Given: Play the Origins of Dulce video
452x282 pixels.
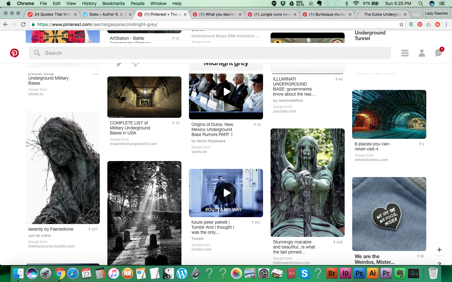Looking at the screenshot, I should click(x=226, y=92).
